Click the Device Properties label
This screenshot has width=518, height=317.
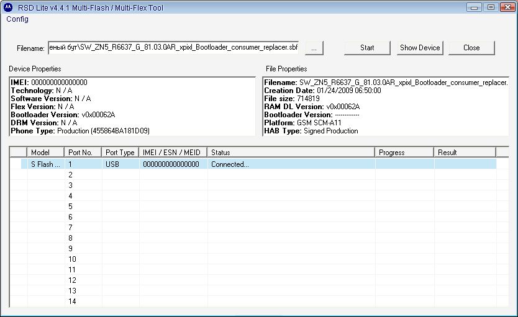[x=35, y=69]
